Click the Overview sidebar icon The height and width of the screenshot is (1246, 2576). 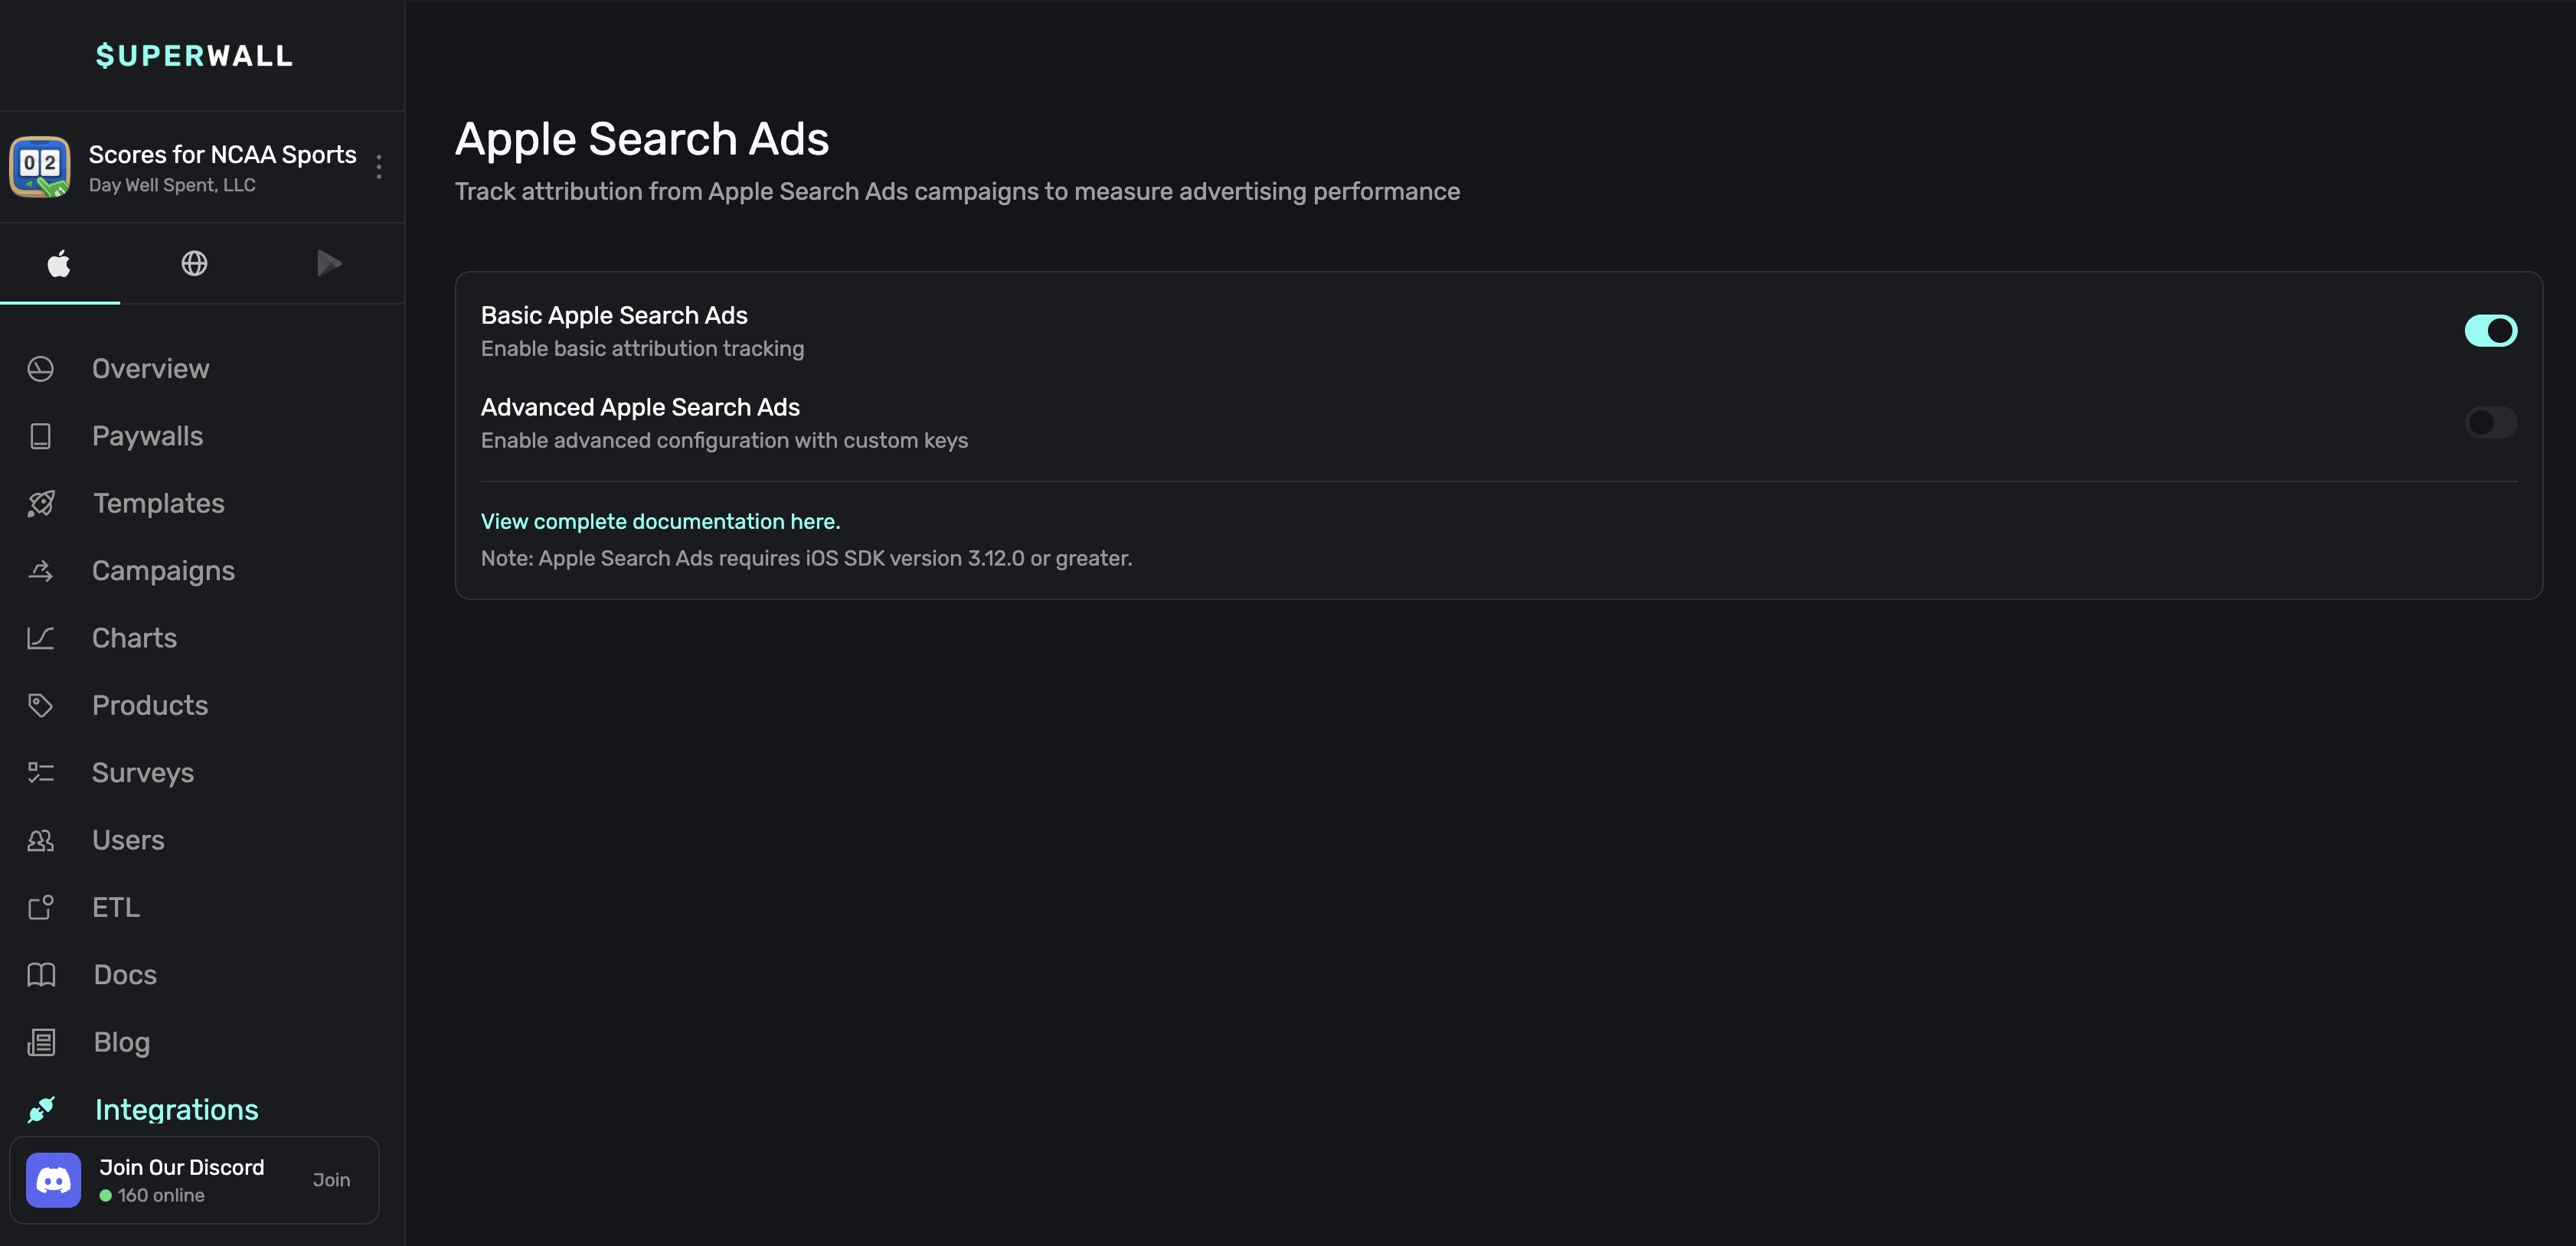click(x=40, y=369)
